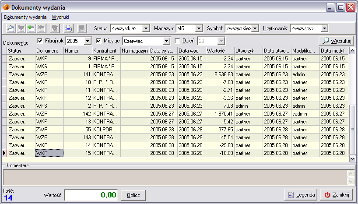Click the document preview magnifier icon
358x204 pixels.
(x=11, y=28)
